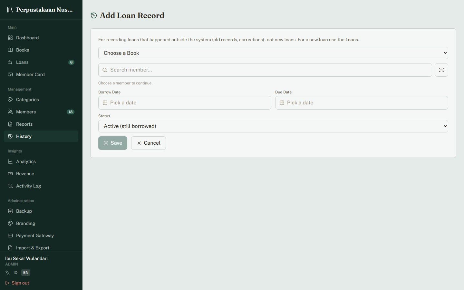Open Payment Gateway settings
464x290 pixels.
[41, 236]
